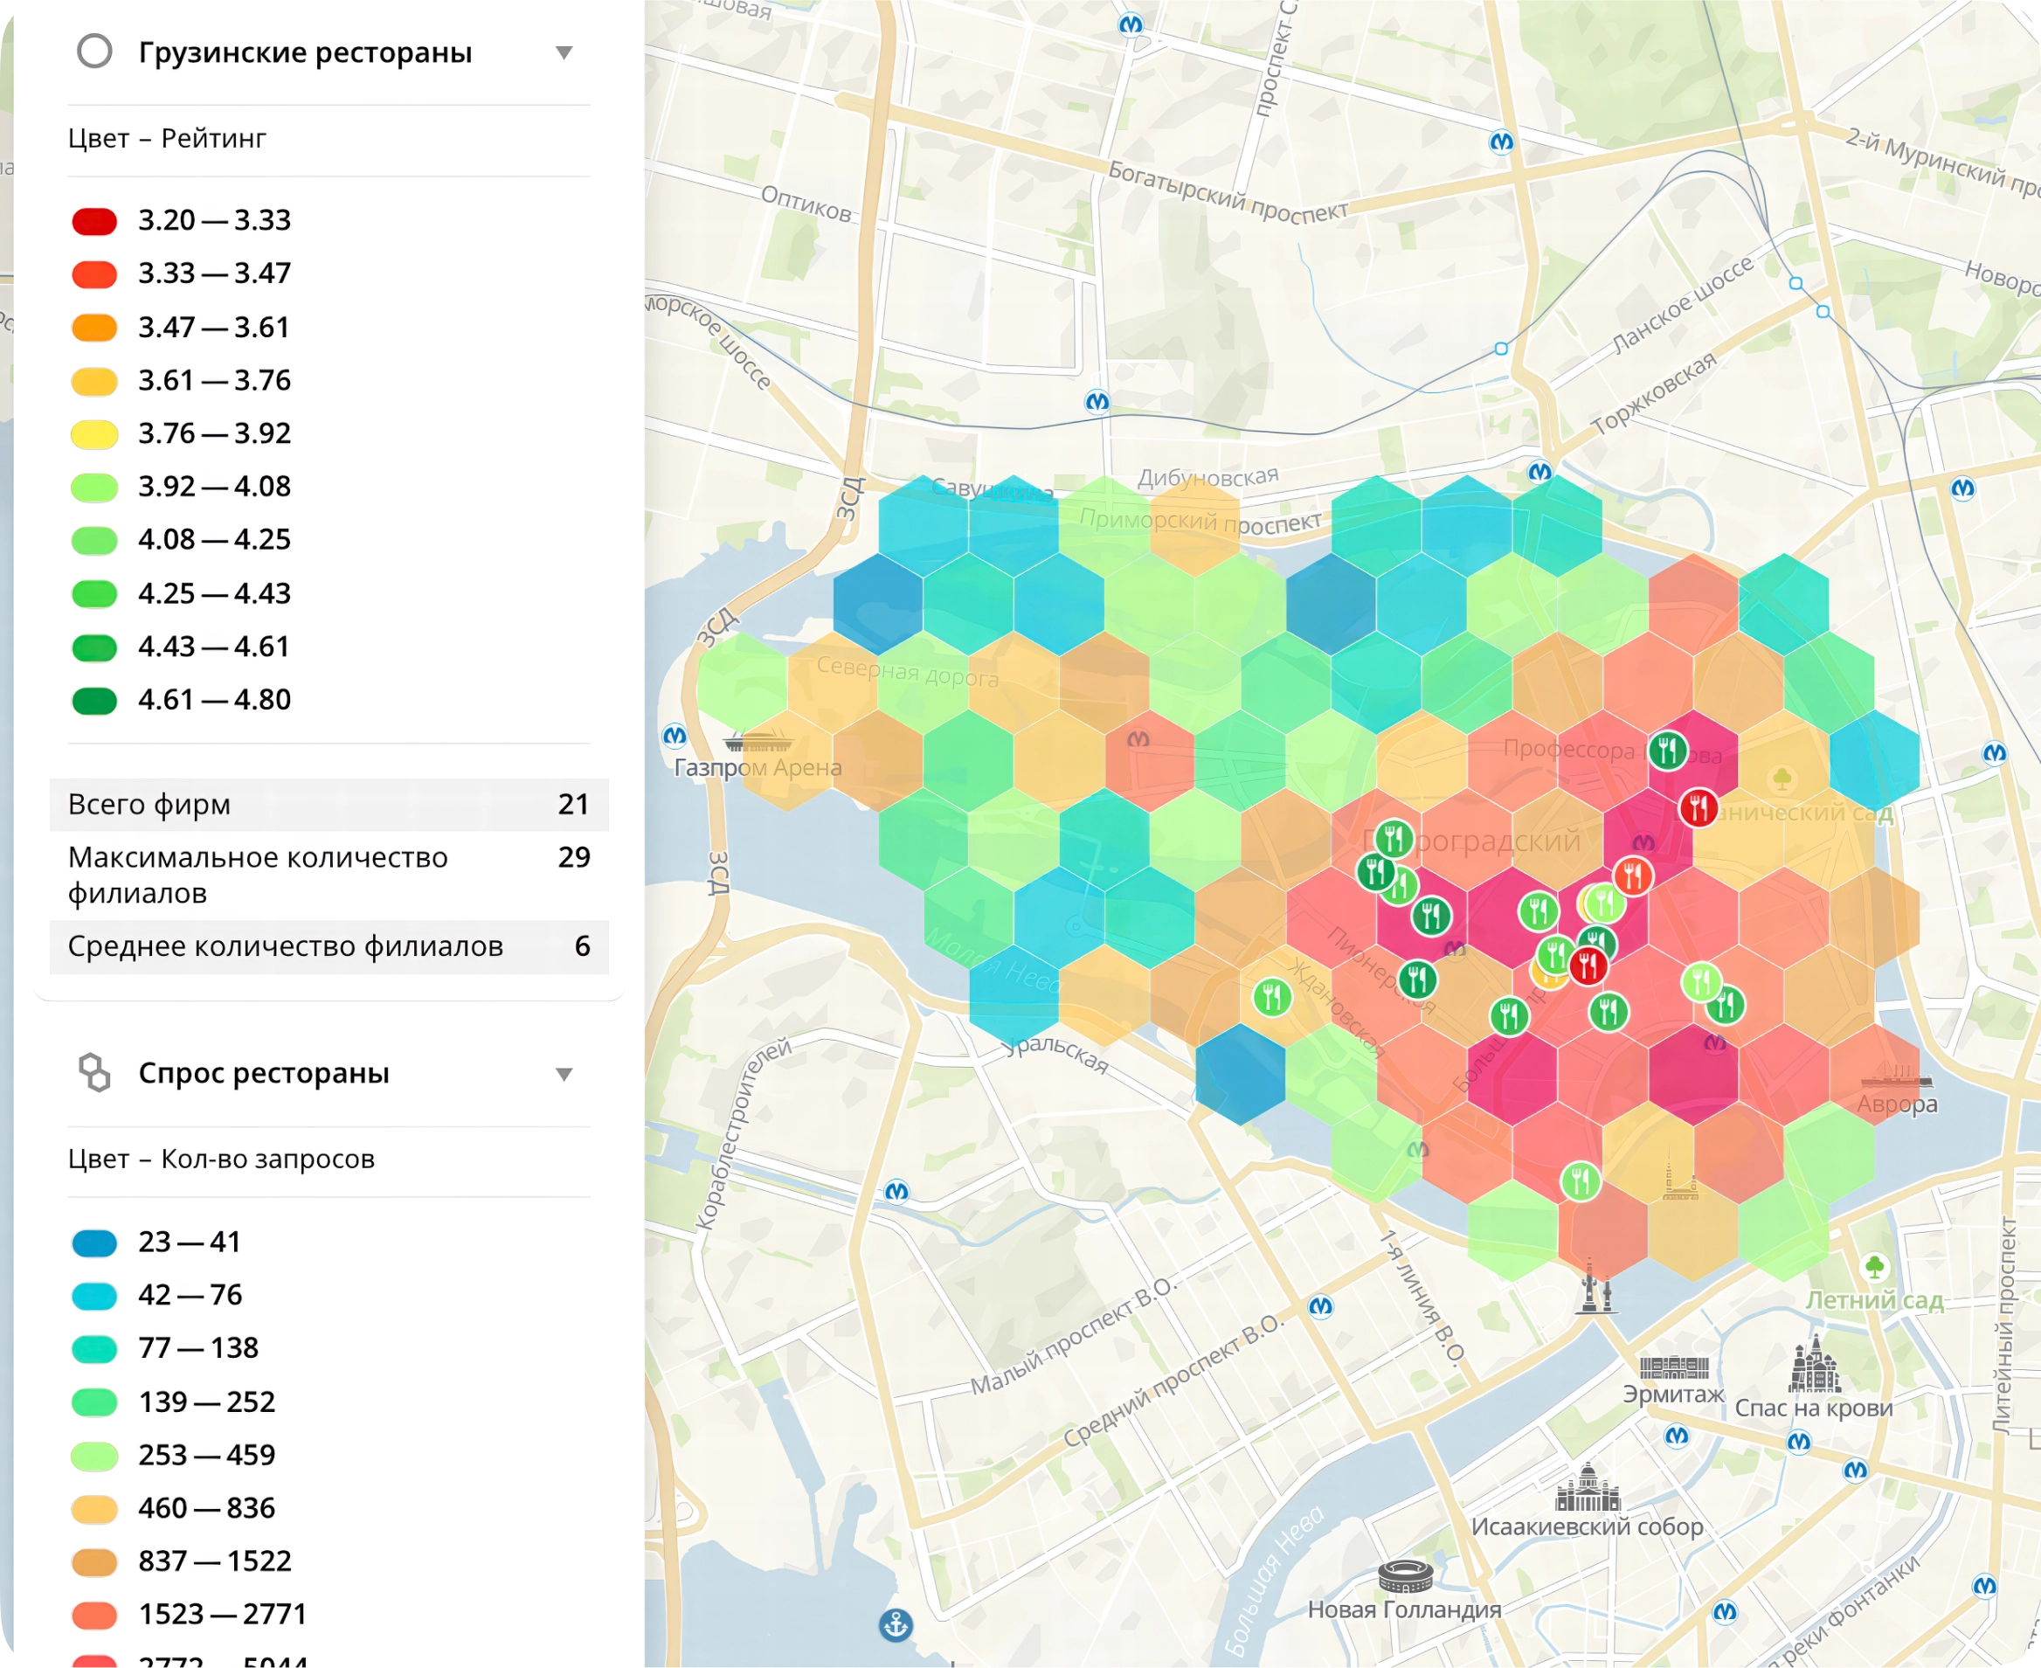Select the red-orange 3.33 — 3.47 swatch
The image size is (2041, 1668).
coord(94,273)
